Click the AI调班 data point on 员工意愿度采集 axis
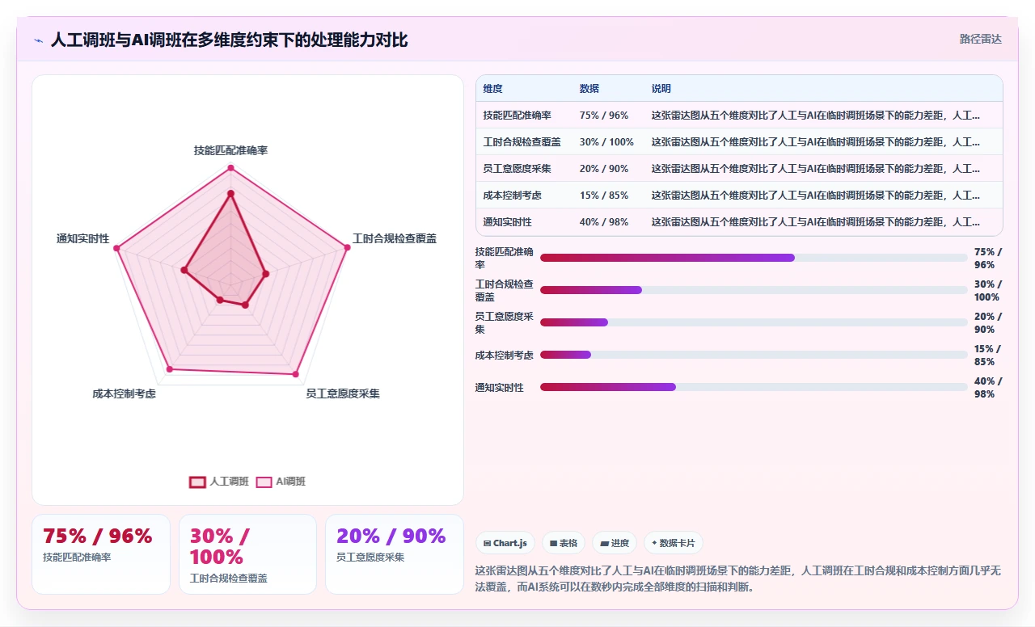Screen dimensions: 1035x627 [x=295, y=374]
